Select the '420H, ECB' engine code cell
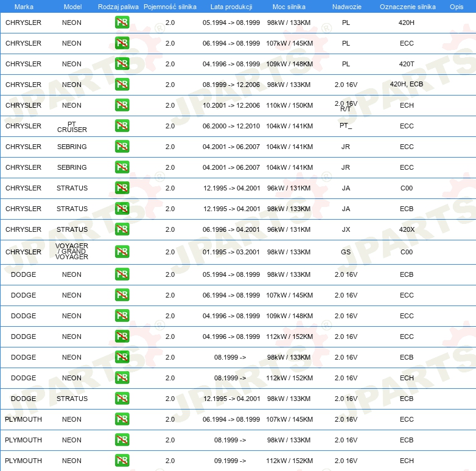Screen dimensions: 476x471 [x=407, y=84]
